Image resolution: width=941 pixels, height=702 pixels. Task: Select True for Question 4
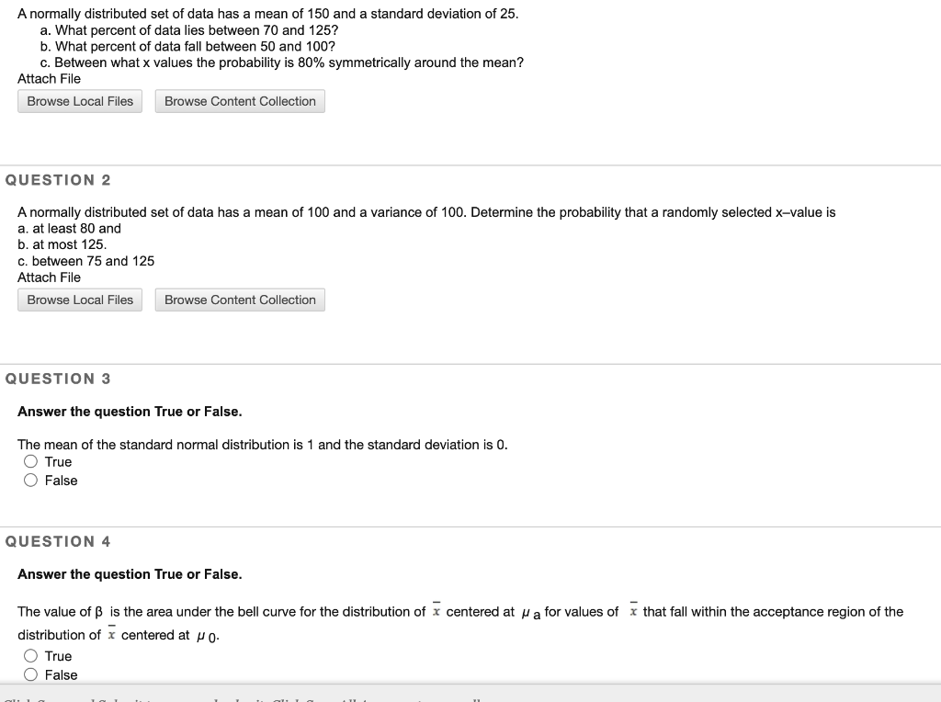(x=30, y=656)
